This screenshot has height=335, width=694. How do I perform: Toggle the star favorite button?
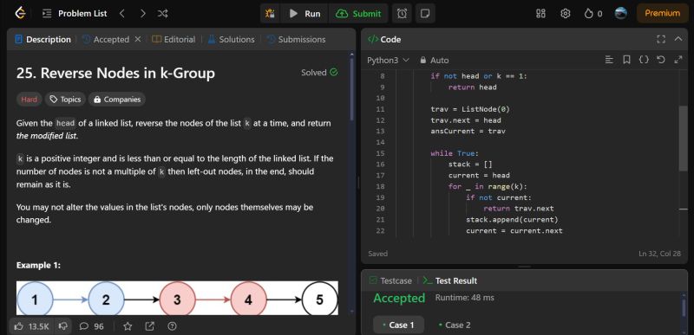128,326
